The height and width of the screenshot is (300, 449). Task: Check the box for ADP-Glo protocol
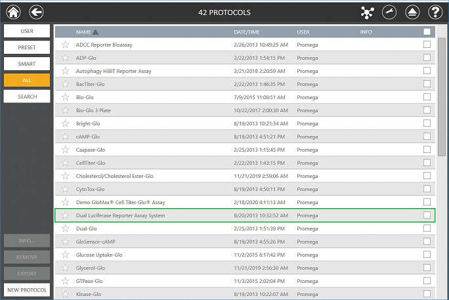[x=427, y=58]
